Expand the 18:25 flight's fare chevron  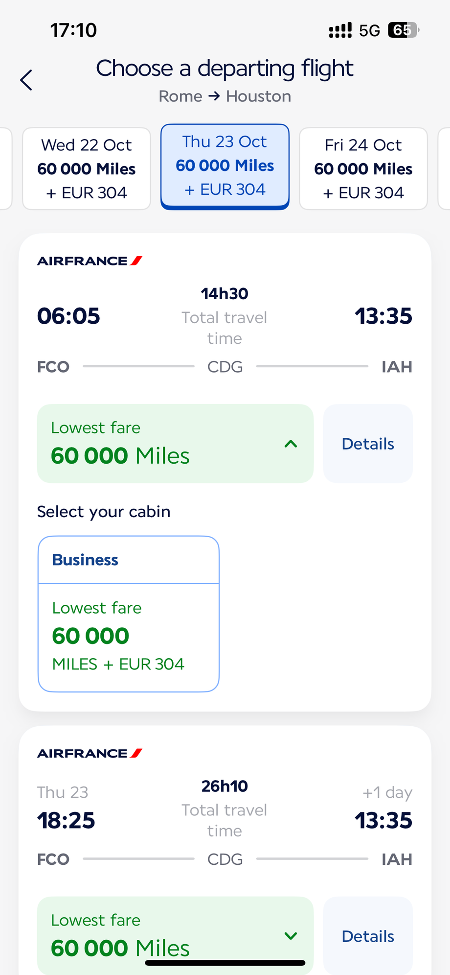[x=291, y=936]
